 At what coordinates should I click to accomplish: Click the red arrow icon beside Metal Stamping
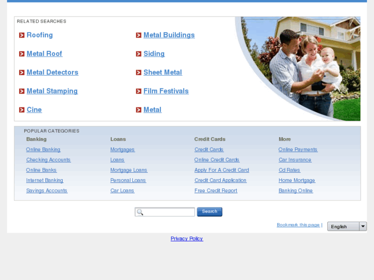click(22, 91)
